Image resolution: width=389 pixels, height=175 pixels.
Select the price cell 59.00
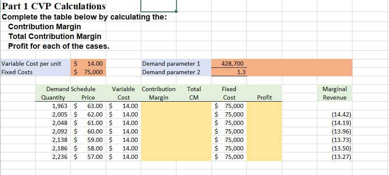pos(88,140)
